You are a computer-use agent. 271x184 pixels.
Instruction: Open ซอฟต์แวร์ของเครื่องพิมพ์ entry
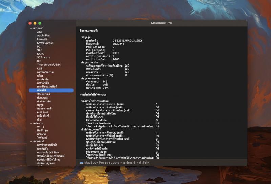pyautogui.click(x=50, y=156)
